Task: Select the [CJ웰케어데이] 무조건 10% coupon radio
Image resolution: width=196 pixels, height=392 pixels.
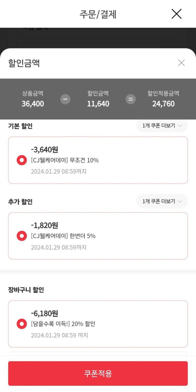Action: click(x=22, y=160)
